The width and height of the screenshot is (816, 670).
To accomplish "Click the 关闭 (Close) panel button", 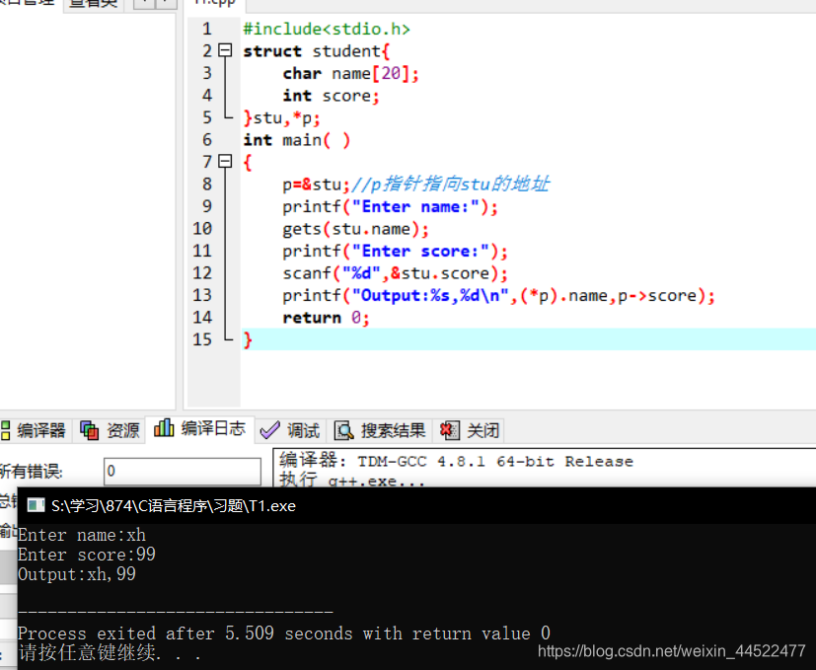I will click(470, 430).
